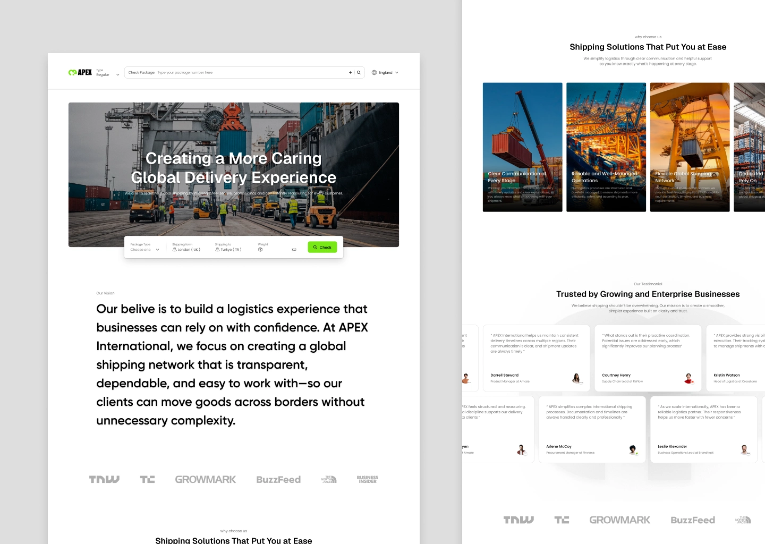The width and height of the screenshot is (765, 544).
Task: Click the Business Insider logo in the left page
Action: (x=368, y=479)
